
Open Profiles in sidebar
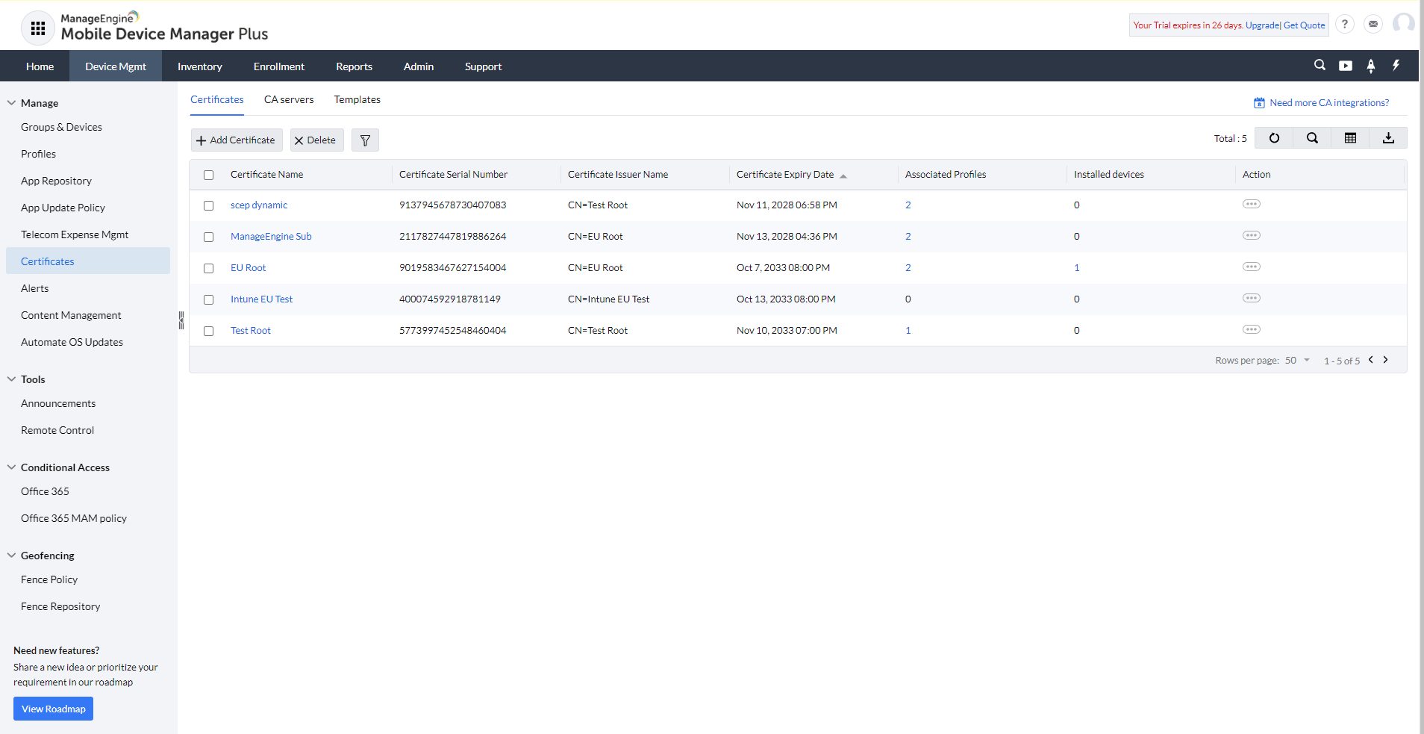coord(38,154)
